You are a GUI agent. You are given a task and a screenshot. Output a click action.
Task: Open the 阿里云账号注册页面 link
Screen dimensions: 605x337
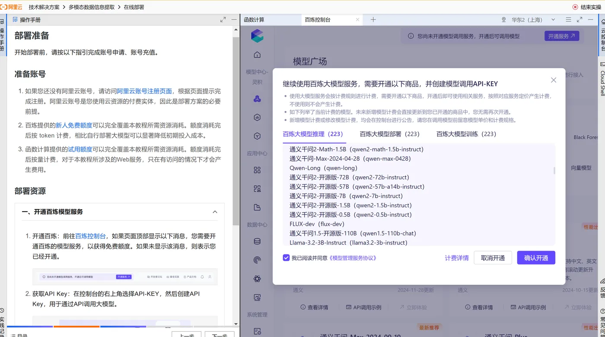[144, 91]
